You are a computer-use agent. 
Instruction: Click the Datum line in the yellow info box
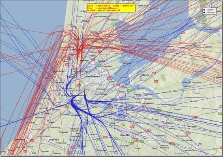click(110, 6)
